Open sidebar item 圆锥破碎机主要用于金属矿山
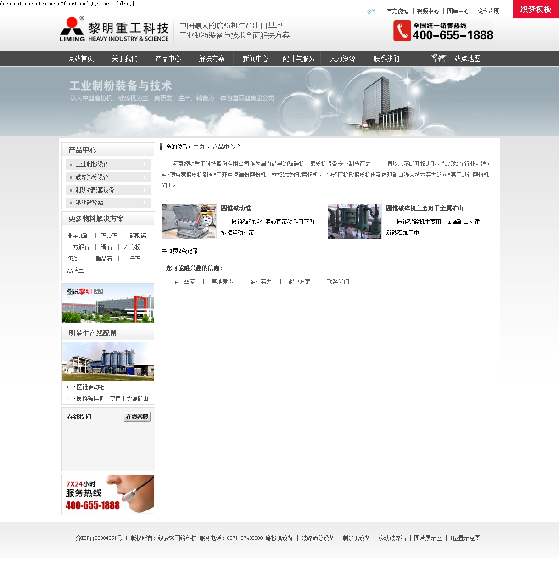Screen dimensions: 559x561 tap(112, 398)
